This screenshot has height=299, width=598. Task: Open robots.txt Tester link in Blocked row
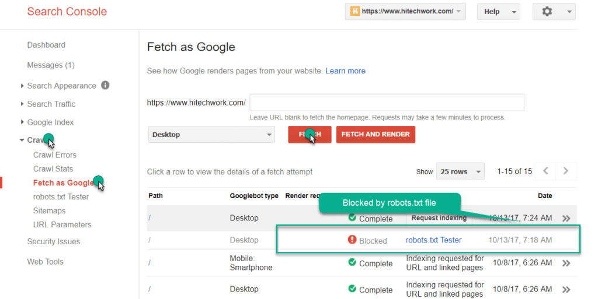(x=434, y=240)
